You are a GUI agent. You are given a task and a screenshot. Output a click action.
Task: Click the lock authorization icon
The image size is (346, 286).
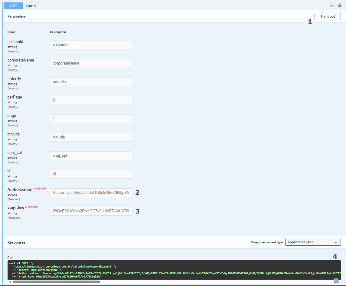coord(340,5)
